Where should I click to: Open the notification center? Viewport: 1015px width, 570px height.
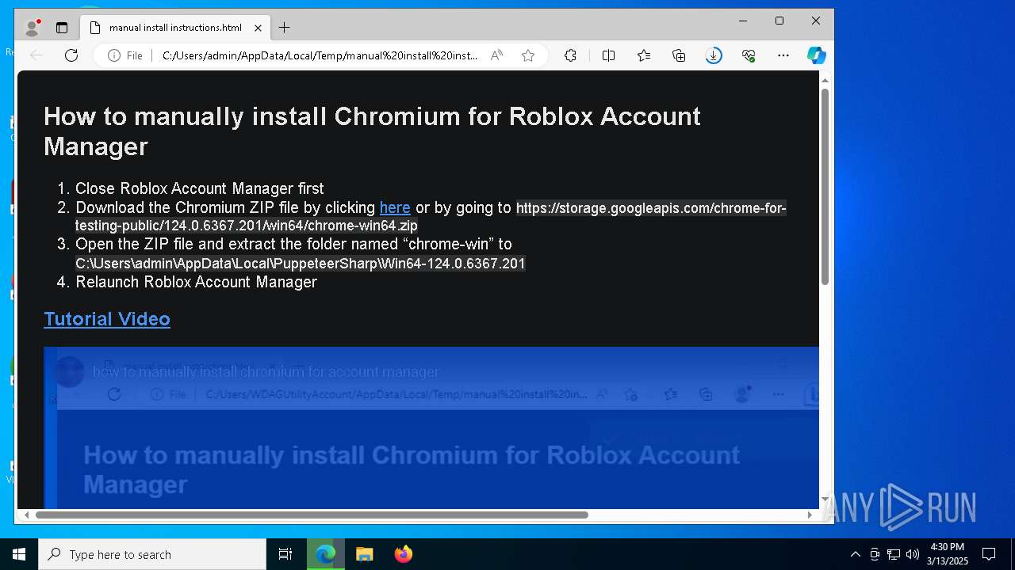coord(989,554)
